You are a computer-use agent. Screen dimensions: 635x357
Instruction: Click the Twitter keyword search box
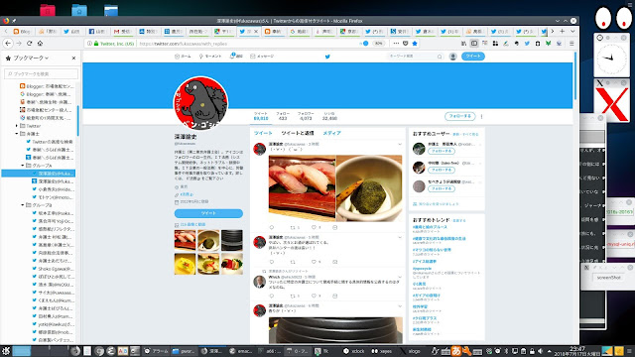click(x=415, y=57)
